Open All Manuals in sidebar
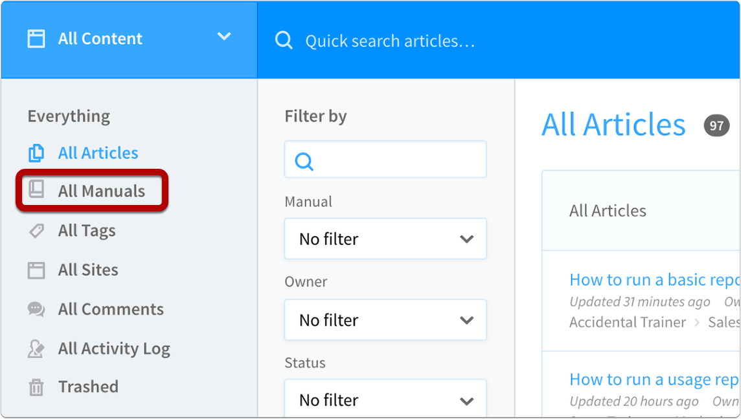 click(101, 191)
